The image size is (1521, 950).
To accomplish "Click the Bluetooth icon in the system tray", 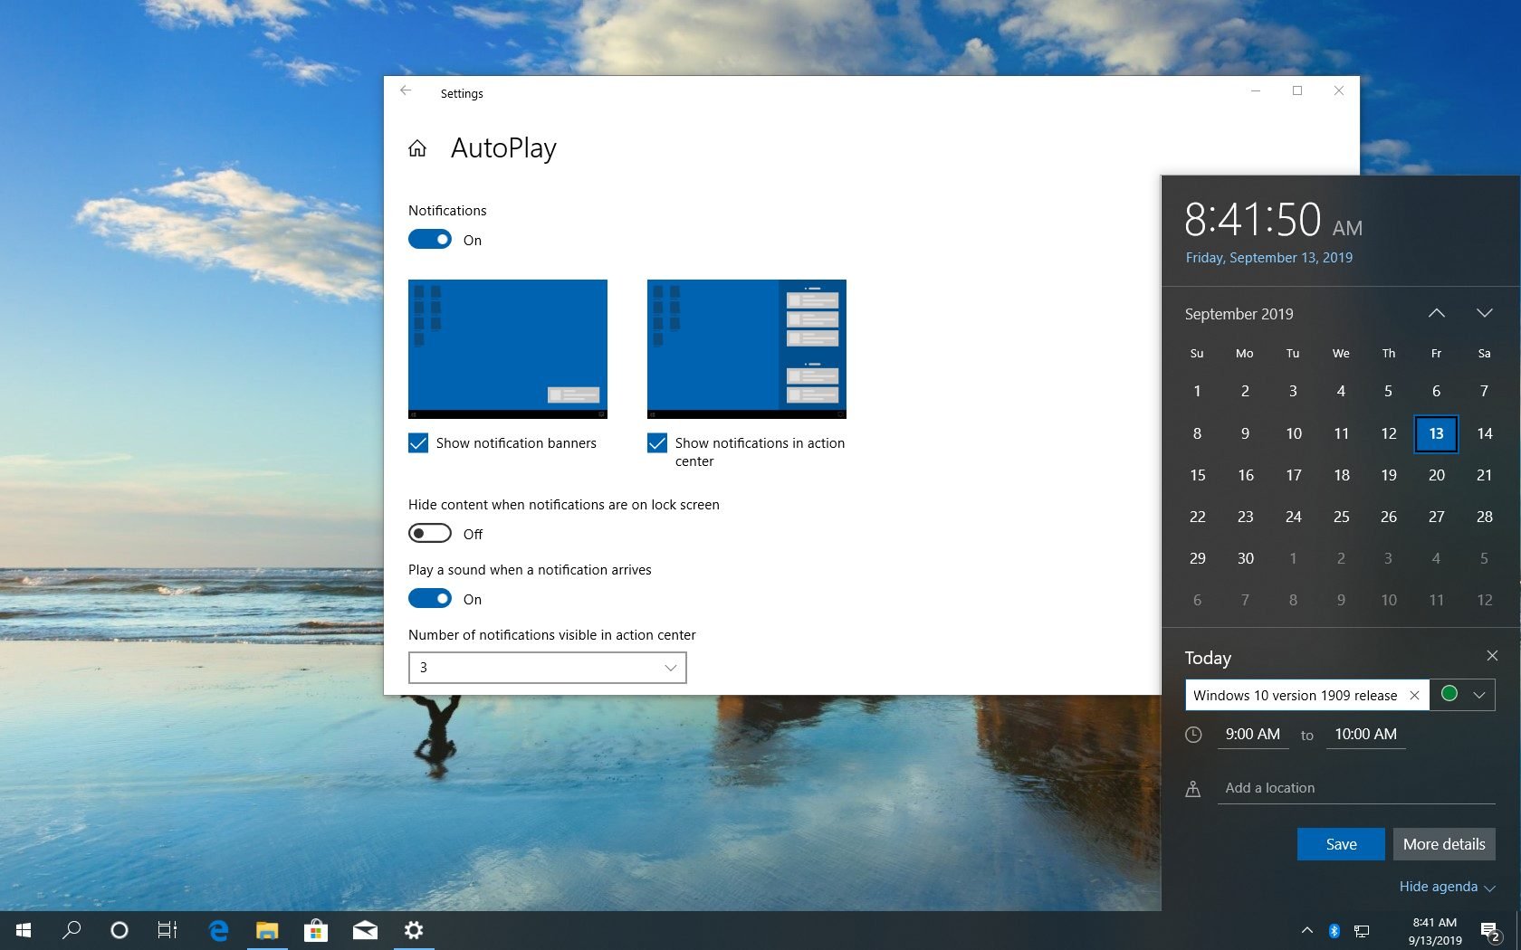I will pos(1333,930).
